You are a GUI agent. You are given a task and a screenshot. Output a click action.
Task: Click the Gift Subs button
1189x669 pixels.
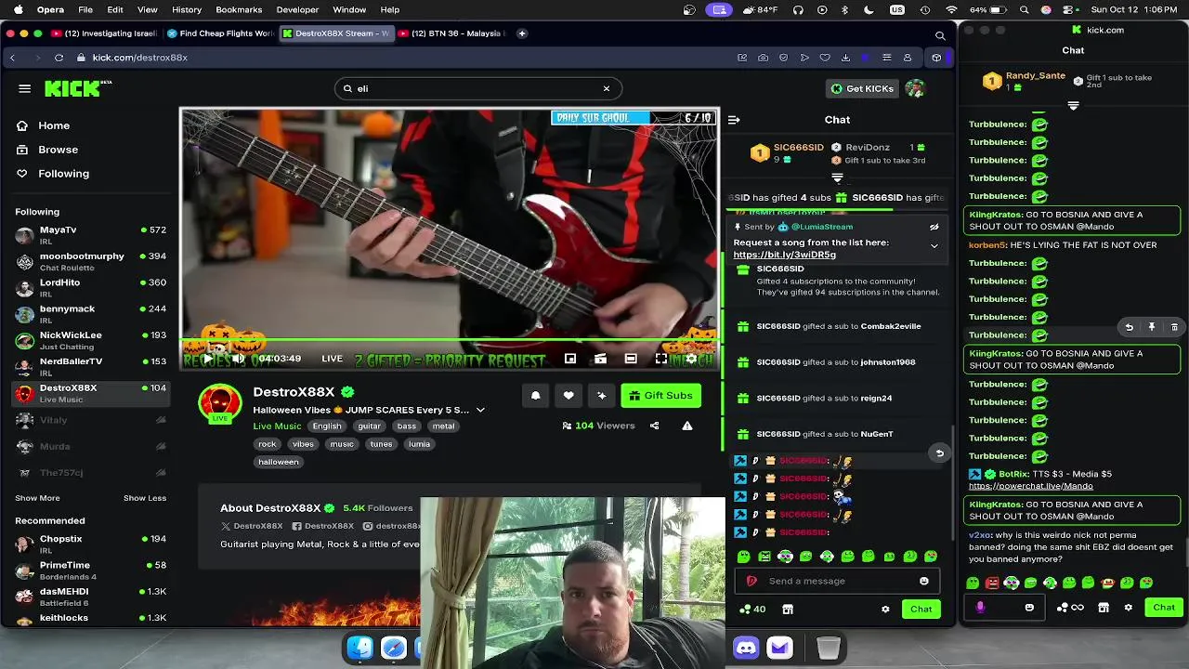pos(660,396)
